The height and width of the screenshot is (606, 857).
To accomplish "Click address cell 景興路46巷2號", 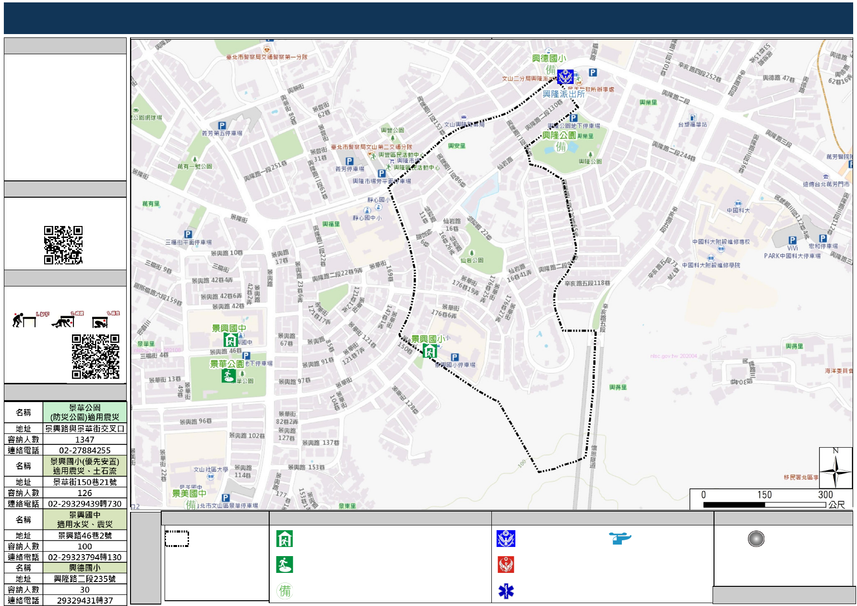I will tap(85, 535).
